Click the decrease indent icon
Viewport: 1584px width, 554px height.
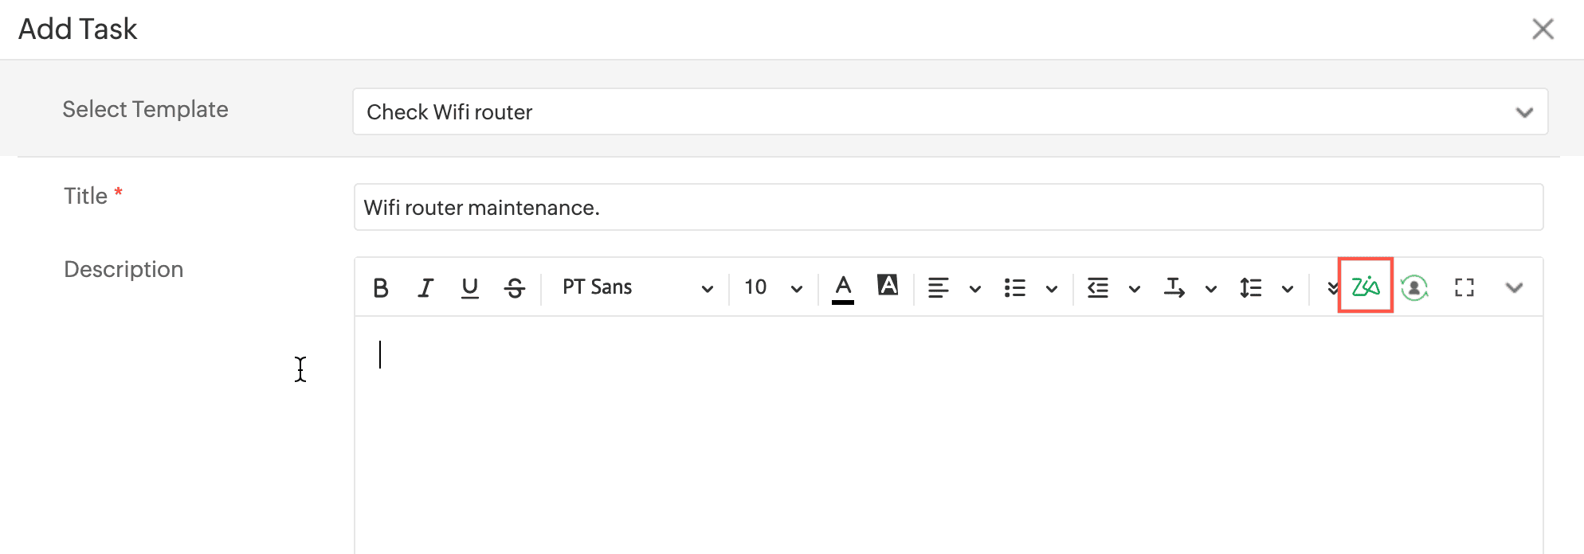coord(1098,287)
